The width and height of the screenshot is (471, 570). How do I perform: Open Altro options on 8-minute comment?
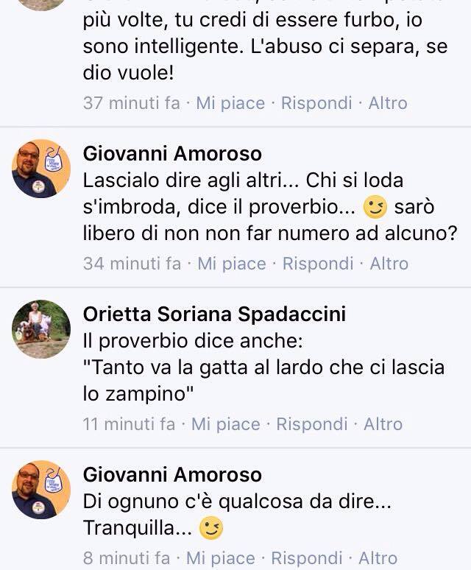pos(378,558)
